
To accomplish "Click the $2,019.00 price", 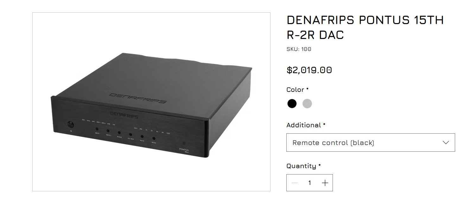I will [309, 70].
